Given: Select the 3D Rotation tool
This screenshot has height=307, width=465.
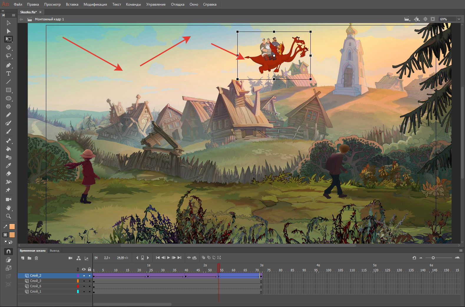Looking at the screenshot, I should click(9, 47).
